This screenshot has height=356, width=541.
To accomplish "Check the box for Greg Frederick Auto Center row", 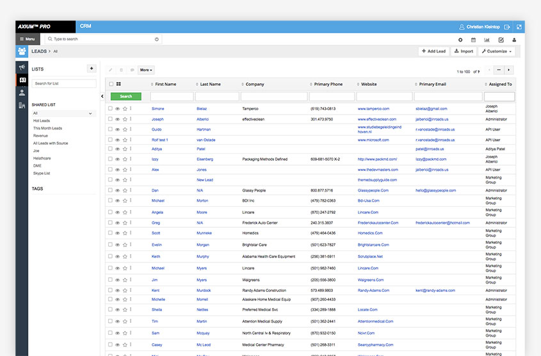I will 110,223.
